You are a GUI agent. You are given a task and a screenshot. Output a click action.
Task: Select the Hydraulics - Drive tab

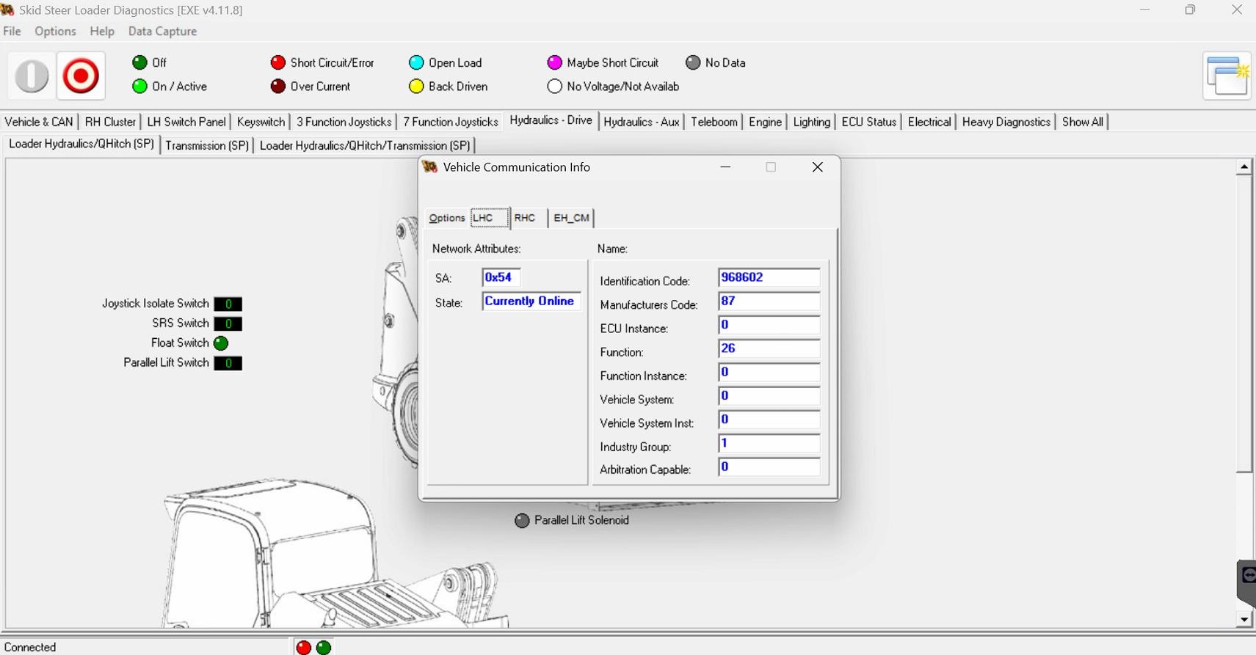click(x=551, y=120)
